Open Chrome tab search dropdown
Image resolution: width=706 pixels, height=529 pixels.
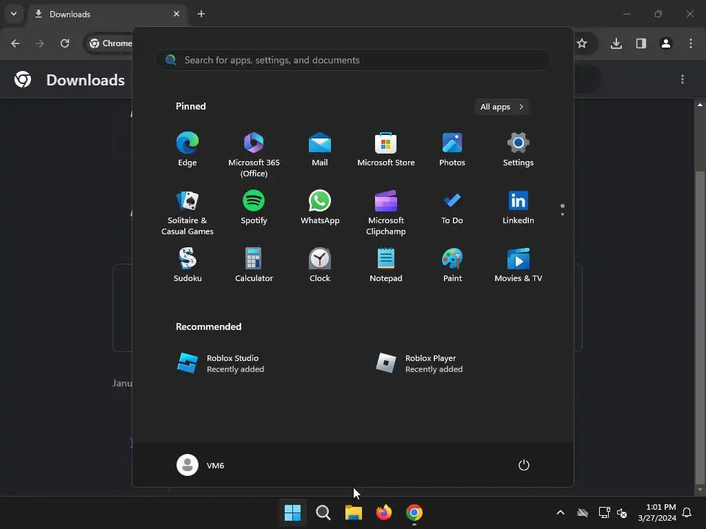click(14, 14)
